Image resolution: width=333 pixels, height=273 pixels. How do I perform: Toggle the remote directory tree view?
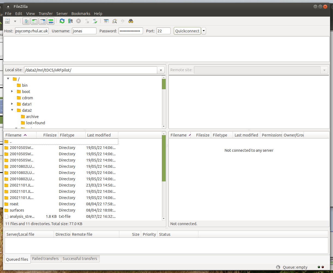[x=43, y=21]
